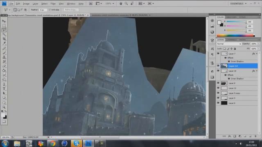Image resolution: width=262 pixels, height=147 pixels.
Task: Select the Clone Stamp tool
Action: click(4, 57)
